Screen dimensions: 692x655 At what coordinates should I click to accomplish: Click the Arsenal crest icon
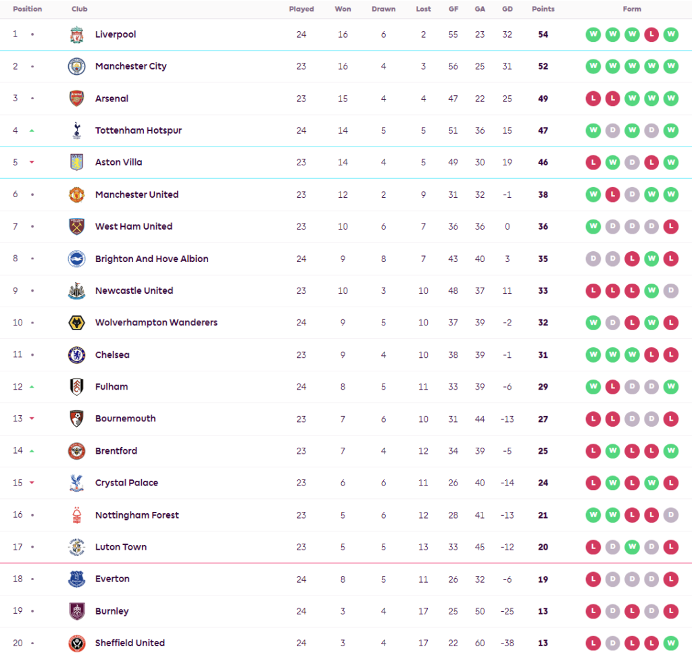point(77,99)
